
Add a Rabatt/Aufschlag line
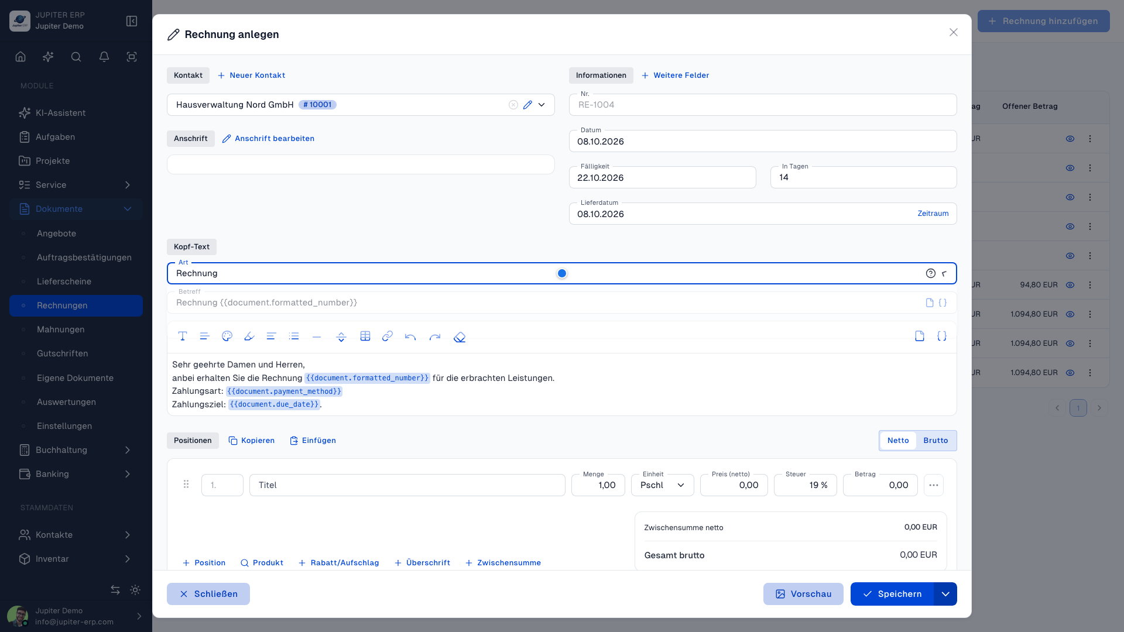click(x=338, y=563)
